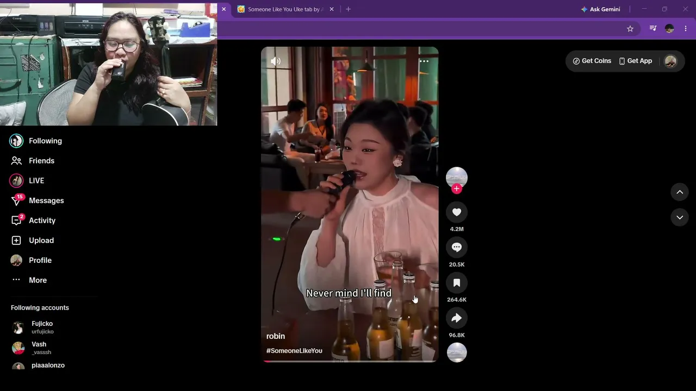Open Friends in the sidebar
Image resolution: width=696 pixels, height=391 pixels.
pyautogui.click(x=33, y=161)
